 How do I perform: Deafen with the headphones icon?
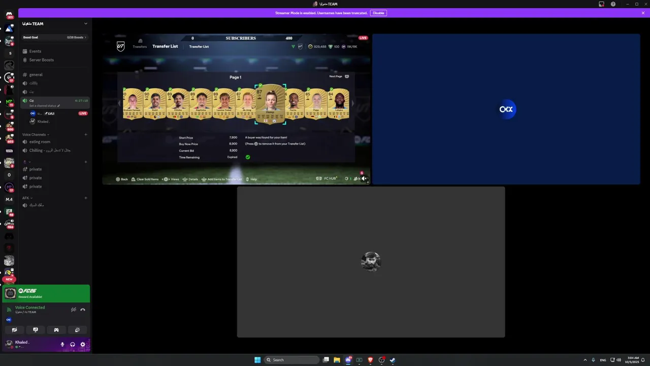click(73, 344)
